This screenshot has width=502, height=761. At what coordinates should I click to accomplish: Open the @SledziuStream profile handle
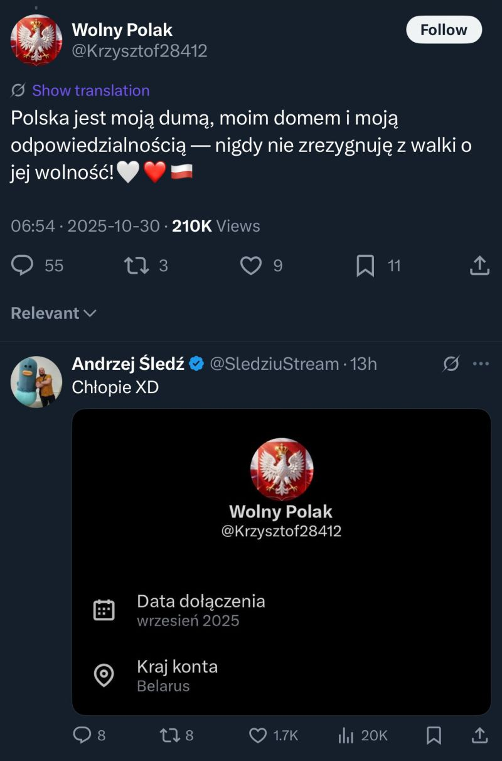tap(274, 364)
